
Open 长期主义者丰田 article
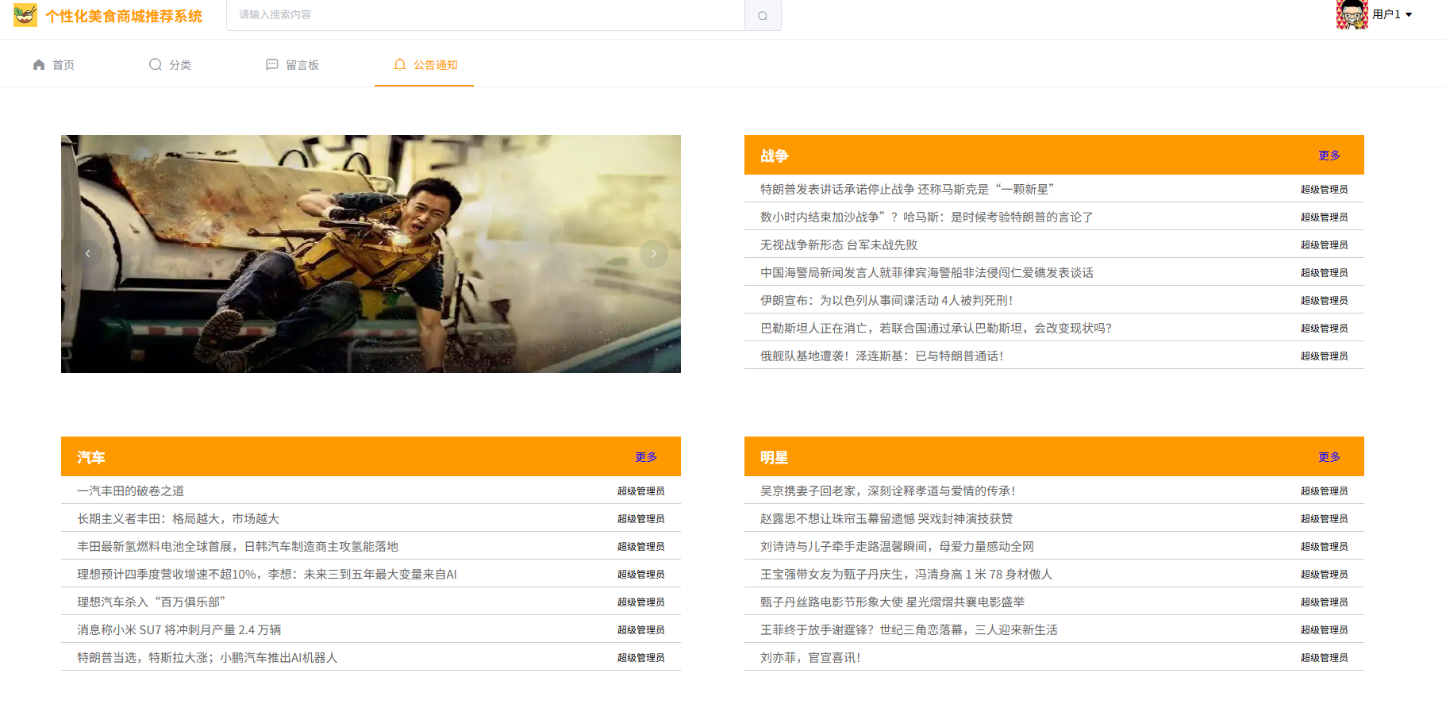click(x=178, y=518)
